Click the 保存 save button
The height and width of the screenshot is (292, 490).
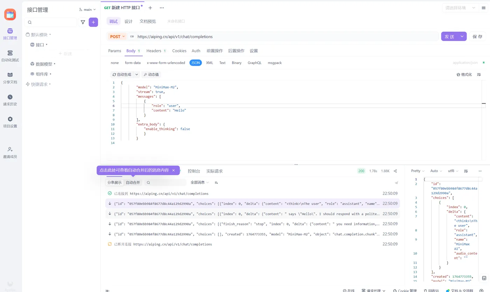click(x=477, y=36)
